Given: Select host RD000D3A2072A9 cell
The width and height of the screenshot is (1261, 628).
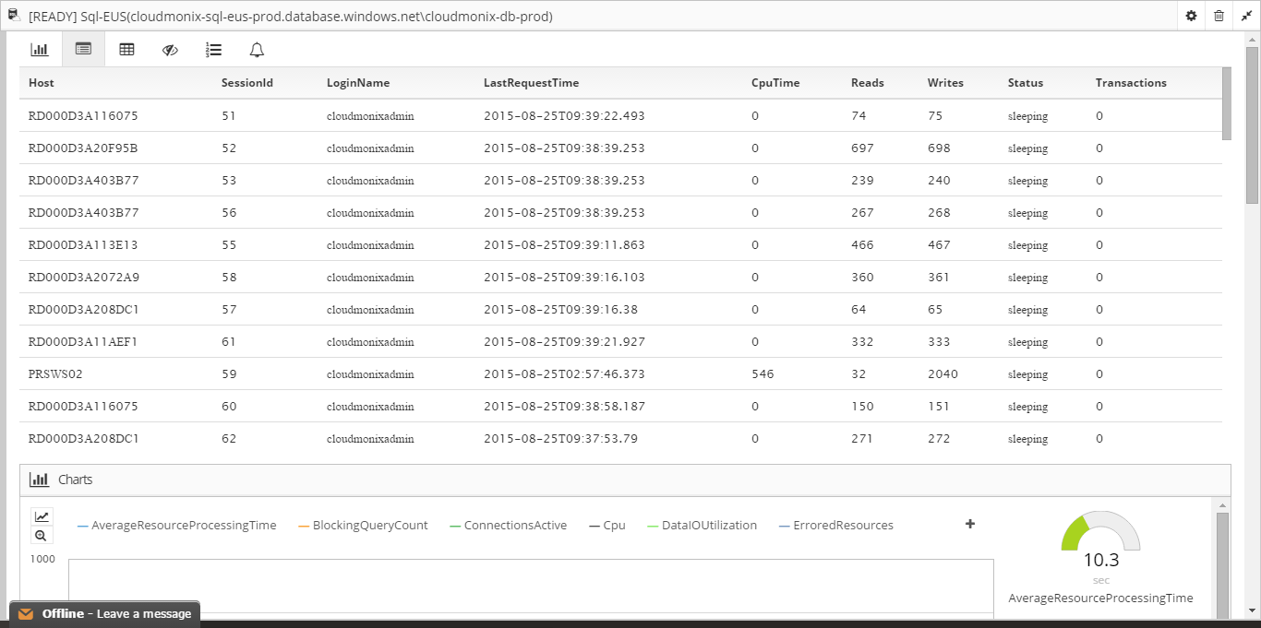Looking at the screenshot, I should tap(84, 278).
